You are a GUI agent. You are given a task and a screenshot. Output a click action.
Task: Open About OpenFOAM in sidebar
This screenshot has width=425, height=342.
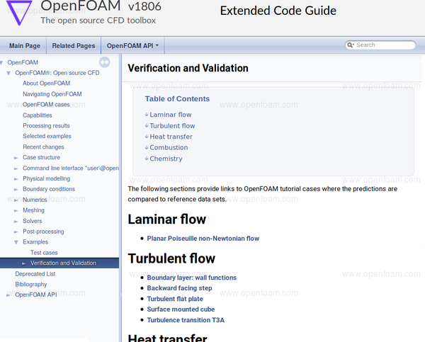46,83
